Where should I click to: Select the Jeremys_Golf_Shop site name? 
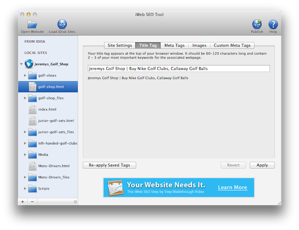coord(51,64)
